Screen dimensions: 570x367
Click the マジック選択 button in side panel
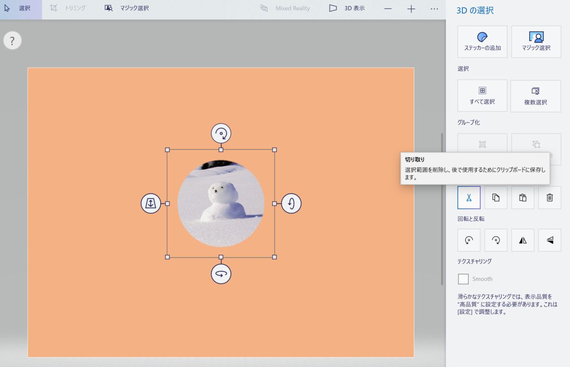pos(536,42)
